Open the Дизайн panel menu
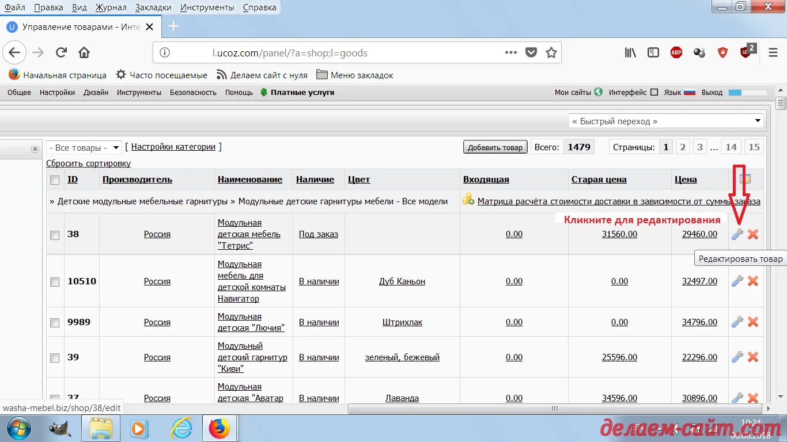Image resolution: width=787 pixels, height=442 pixels. (96, 92)
